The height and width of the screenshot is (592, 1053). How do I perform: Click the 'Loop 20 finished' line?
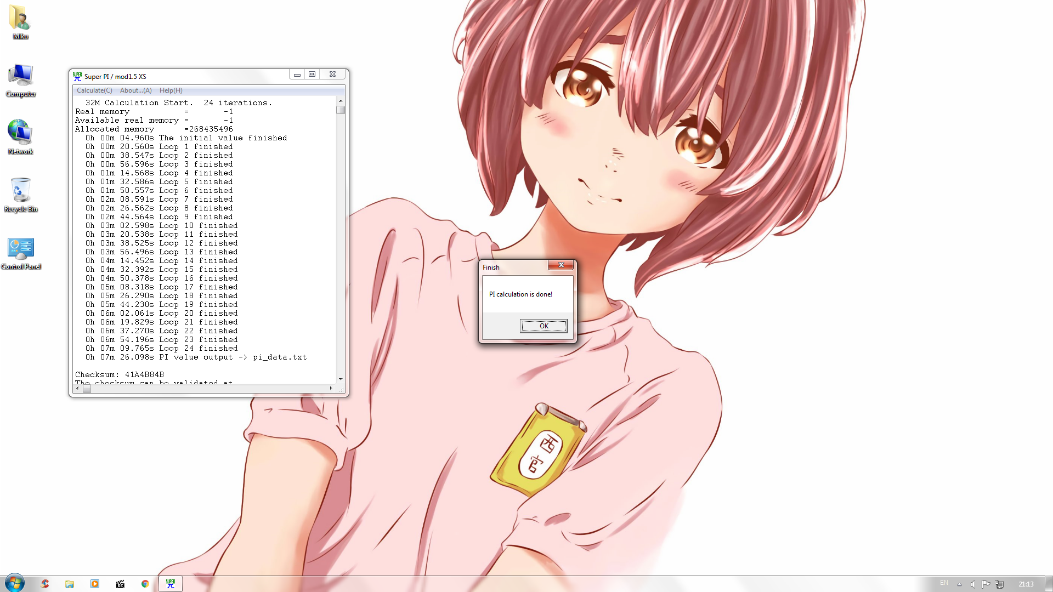(x=161, y=314)
